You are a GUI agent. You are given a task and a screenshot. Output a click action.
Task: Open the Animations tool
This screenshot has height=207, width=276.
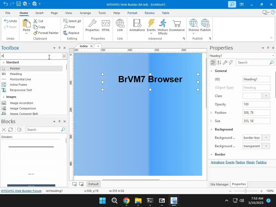[137, 25]
